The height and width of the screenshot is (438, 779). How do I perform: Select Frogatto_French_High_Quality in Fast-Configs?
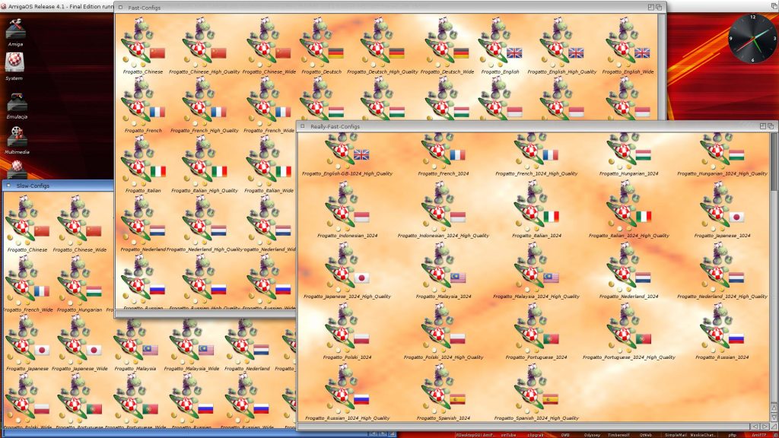tap(204, 105)
